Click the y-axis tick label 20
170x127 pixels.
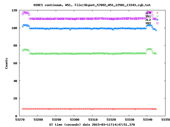(x=15, y=98)
